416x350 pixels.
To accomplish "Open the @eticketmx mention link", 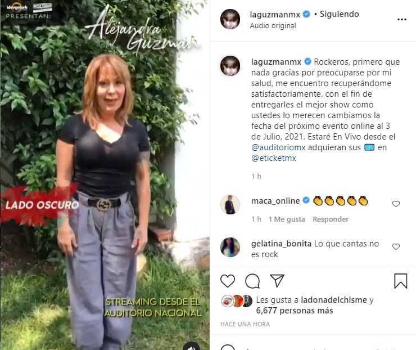I will coord(274,158).
